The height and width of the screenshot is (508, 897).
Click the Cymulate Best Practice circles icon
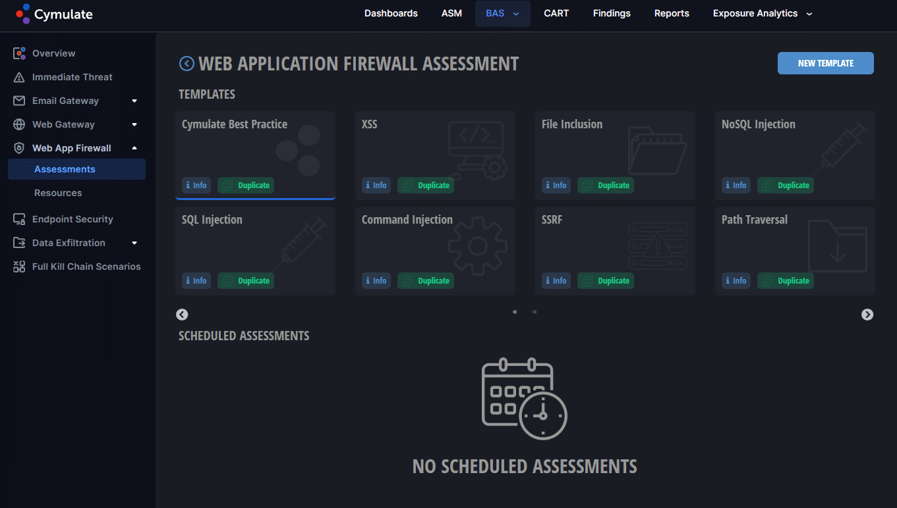click(298, 151)
